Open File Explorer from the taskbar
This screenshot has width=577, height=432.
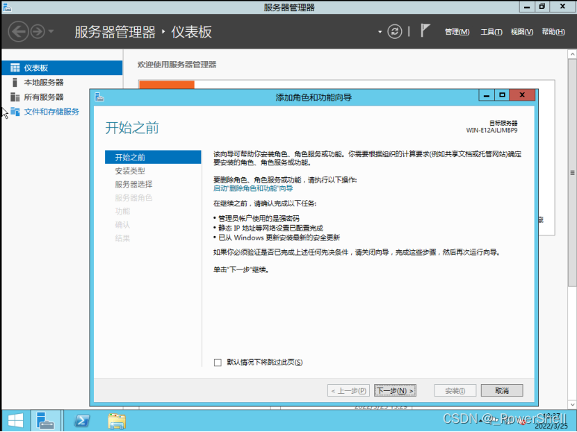[x=117, y=421]
